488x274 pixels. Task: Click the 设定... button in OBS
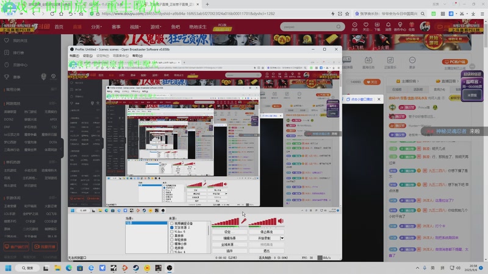point(229,232)
